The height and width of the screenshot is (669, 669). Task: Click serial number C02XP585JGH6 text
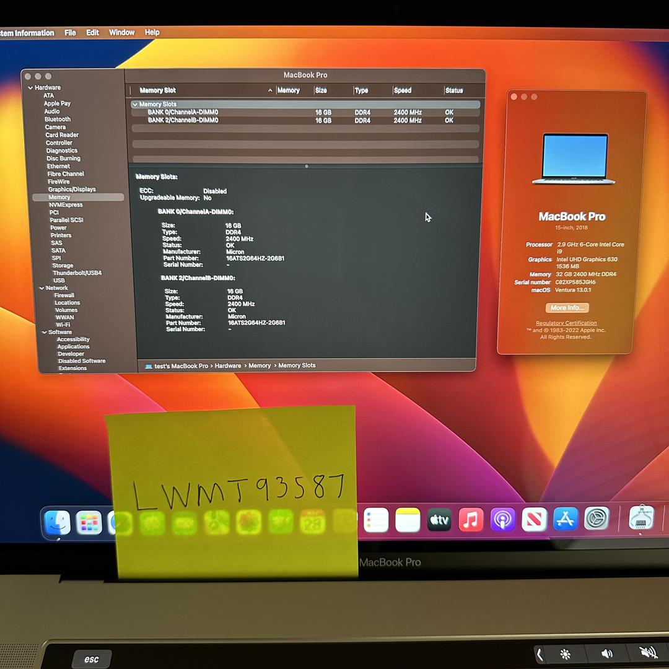(x=575, y=282)
